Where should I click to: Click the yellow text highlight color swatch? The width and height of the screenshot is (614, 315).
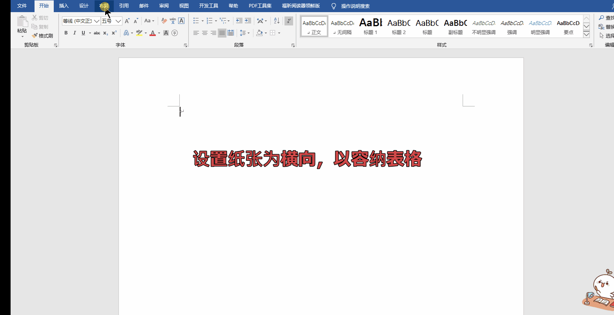tap(140, 35)
